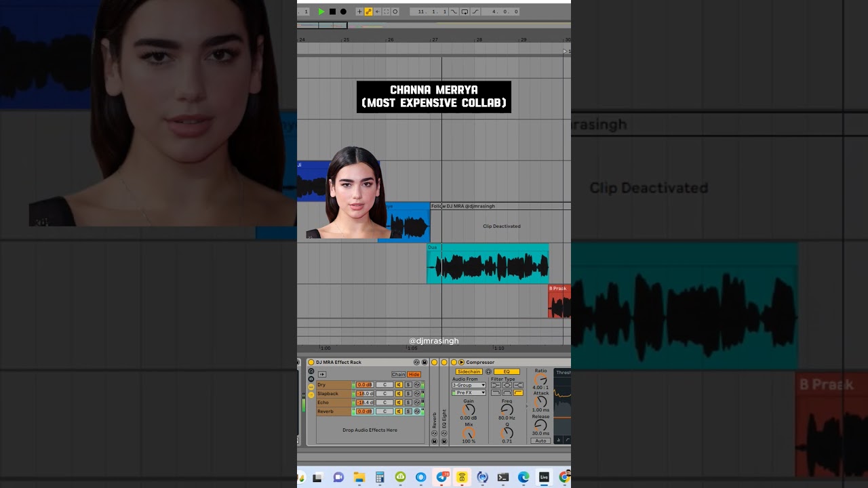Select the arrangement position field 11.1.1

[x=429, y=12]
